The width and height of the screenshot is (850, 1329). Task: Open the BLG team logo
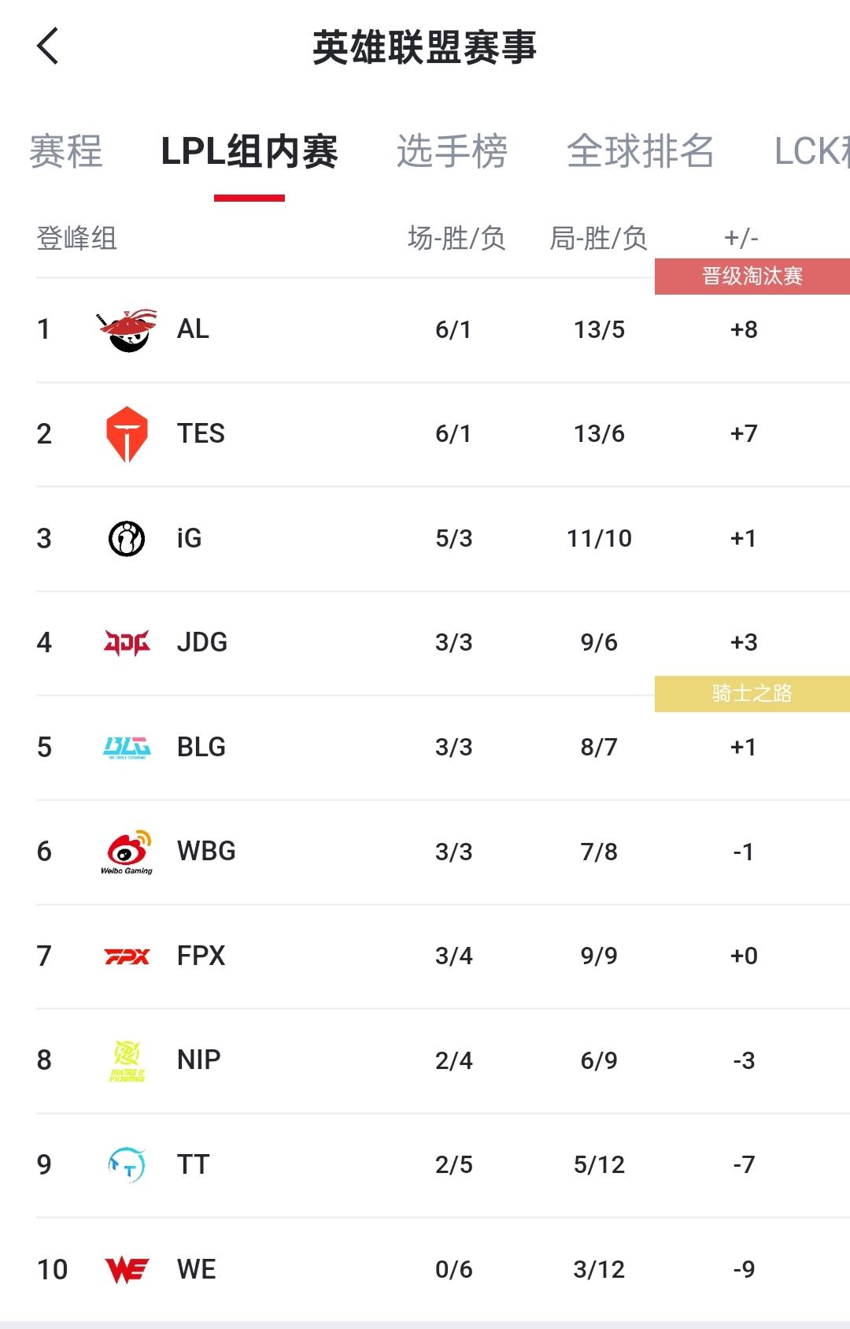(127, 747)
